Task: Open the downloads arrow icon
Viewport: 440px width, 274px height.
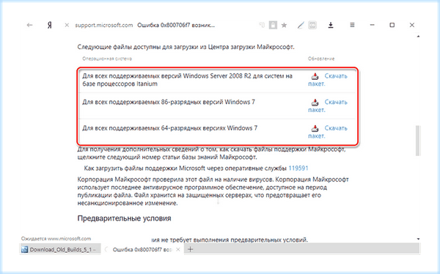Action: click(x=331, y=25)
